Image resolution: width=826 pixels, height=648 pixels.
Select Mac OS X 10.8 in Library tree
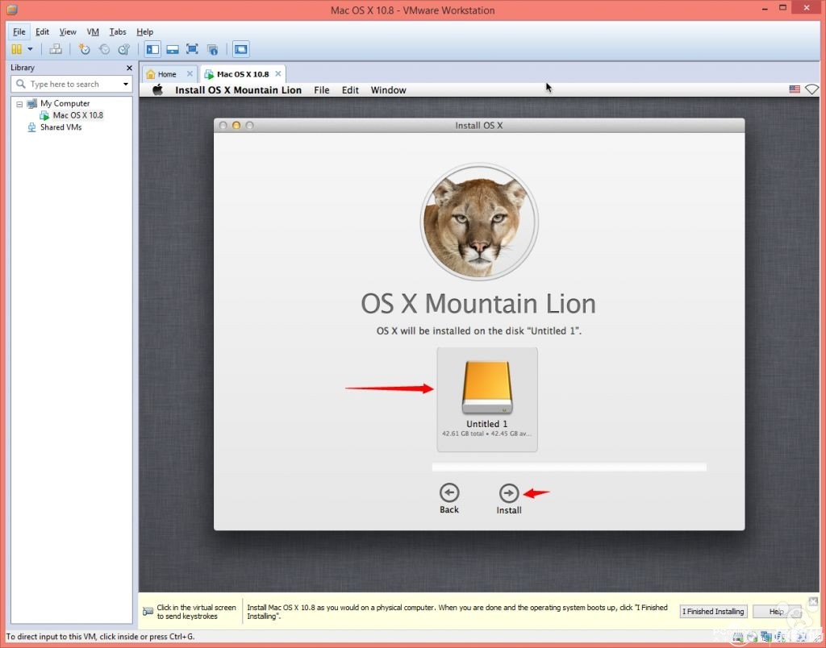coord(77,114)
